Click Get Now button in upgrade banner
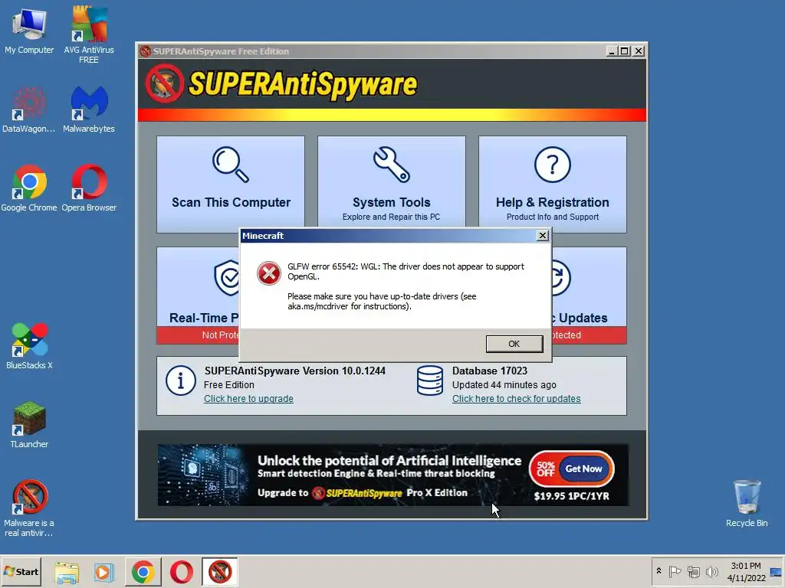The image size is (785, 588). coord(583,469)
